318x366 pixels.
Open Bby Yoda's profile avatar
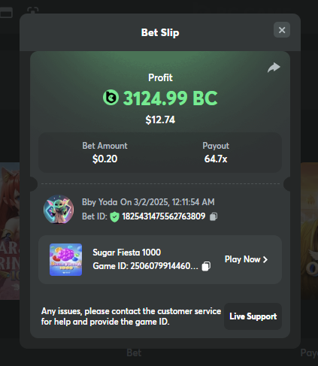(x=59, y=210)
